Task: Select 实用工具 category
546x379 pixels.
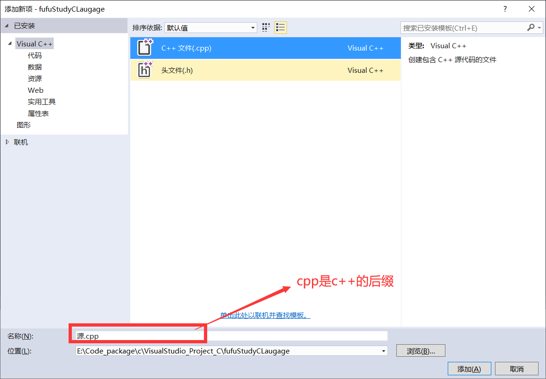Action: point(42,102)
